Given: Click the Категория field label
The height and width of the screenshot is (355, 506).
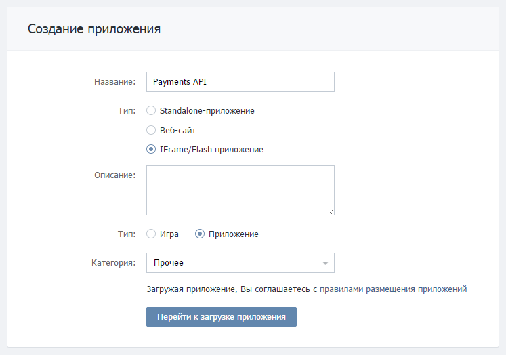Looking at the screenshot, I should [114, 263].
